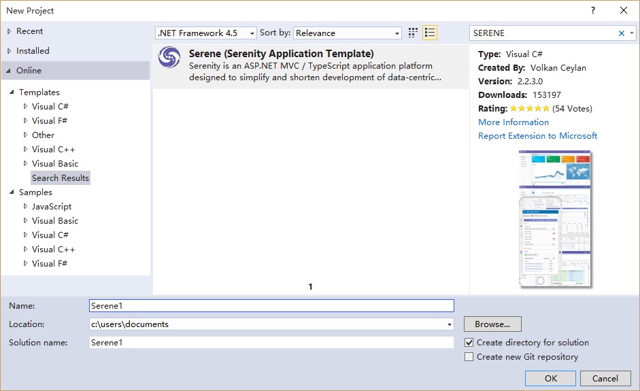
Task: Open the search box dropdown arrow
Action: [632, 33]
